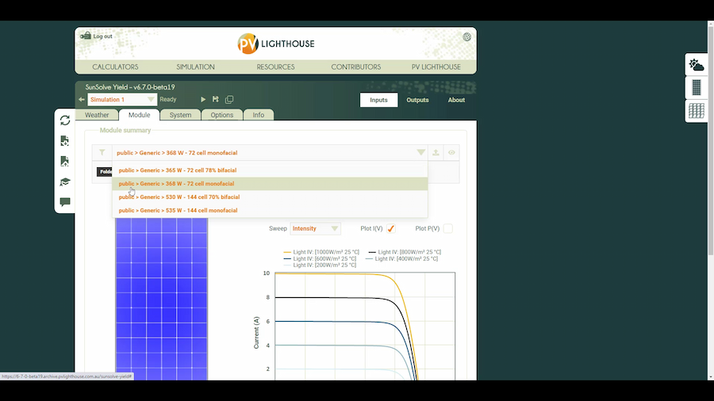This screenshot has width=714, height=401.
Task: Click the Light IV 800W/m² legend entry
Action: [x=405, y=252]
